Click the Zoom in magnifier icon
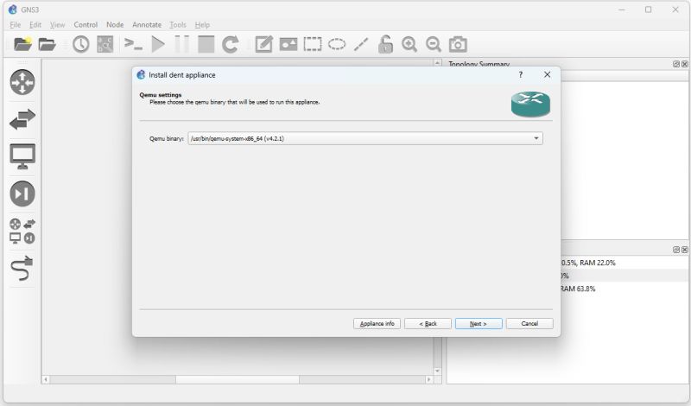This screenshot has height=406, width=691. point(409,44)
